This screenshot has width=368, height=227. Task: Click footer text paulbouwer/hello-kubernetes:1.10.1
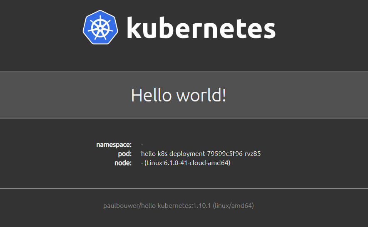click(157, 206)
